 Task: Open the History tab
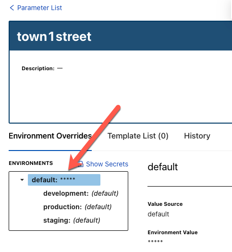197,136
